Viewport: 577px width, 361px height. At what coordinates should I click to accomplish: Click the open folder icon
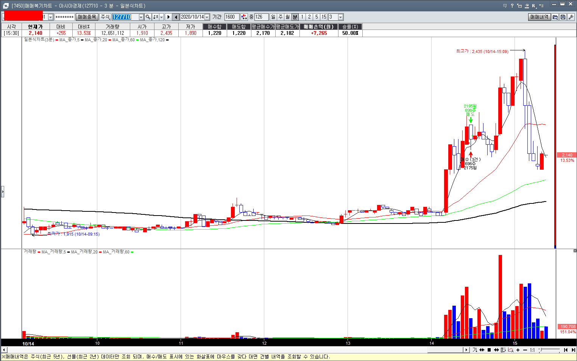coord(555,17)
